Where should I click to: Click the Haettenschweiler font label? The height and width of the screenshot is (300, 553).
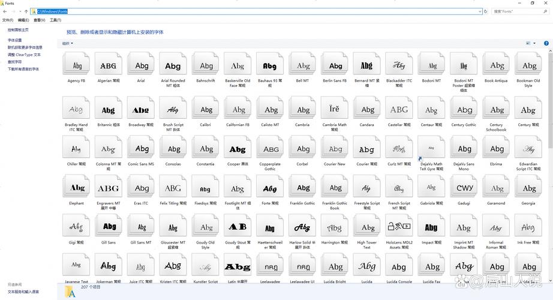(x=270, y=245)
